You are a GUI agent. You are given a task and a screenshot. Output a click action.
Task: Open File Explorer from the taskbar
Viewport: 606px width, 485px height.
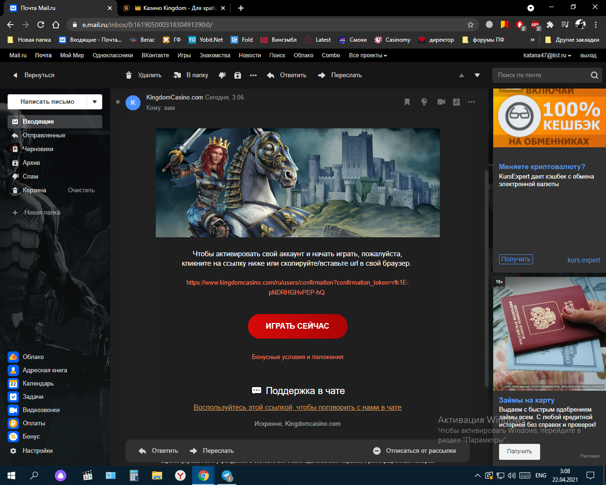click(157, 476)
